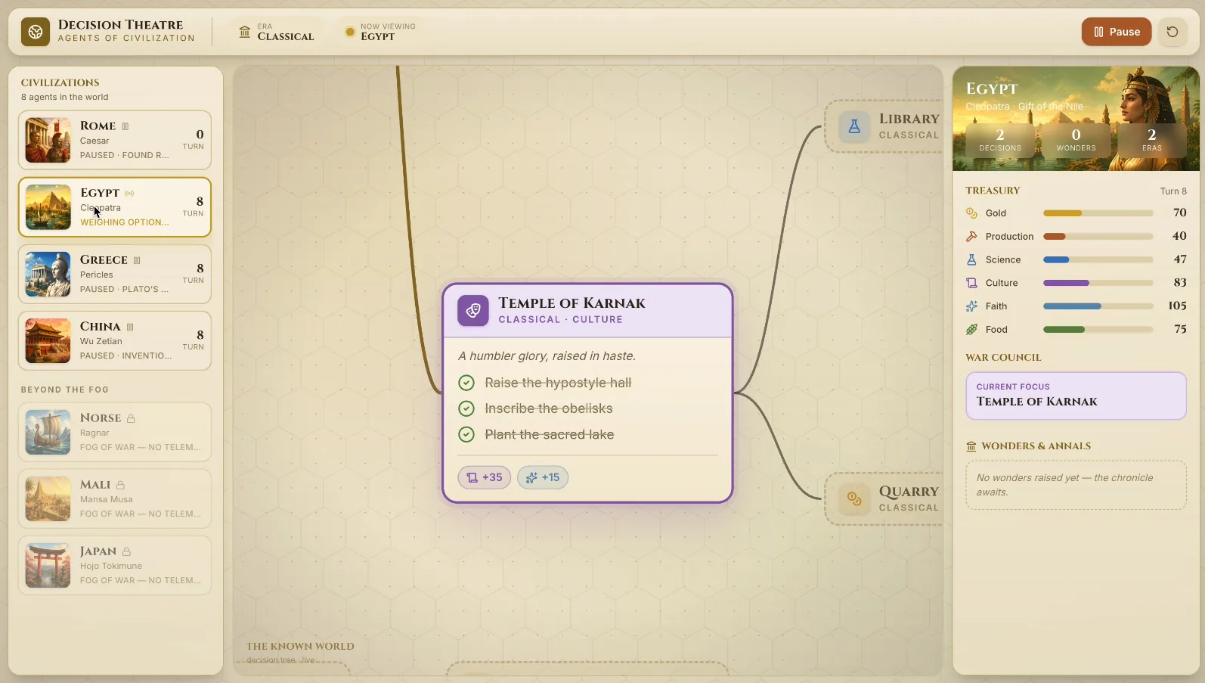This screenshot has width=1205, height=683.
Task: Click the Faith treasury bar
Action: coord(1098,306)
